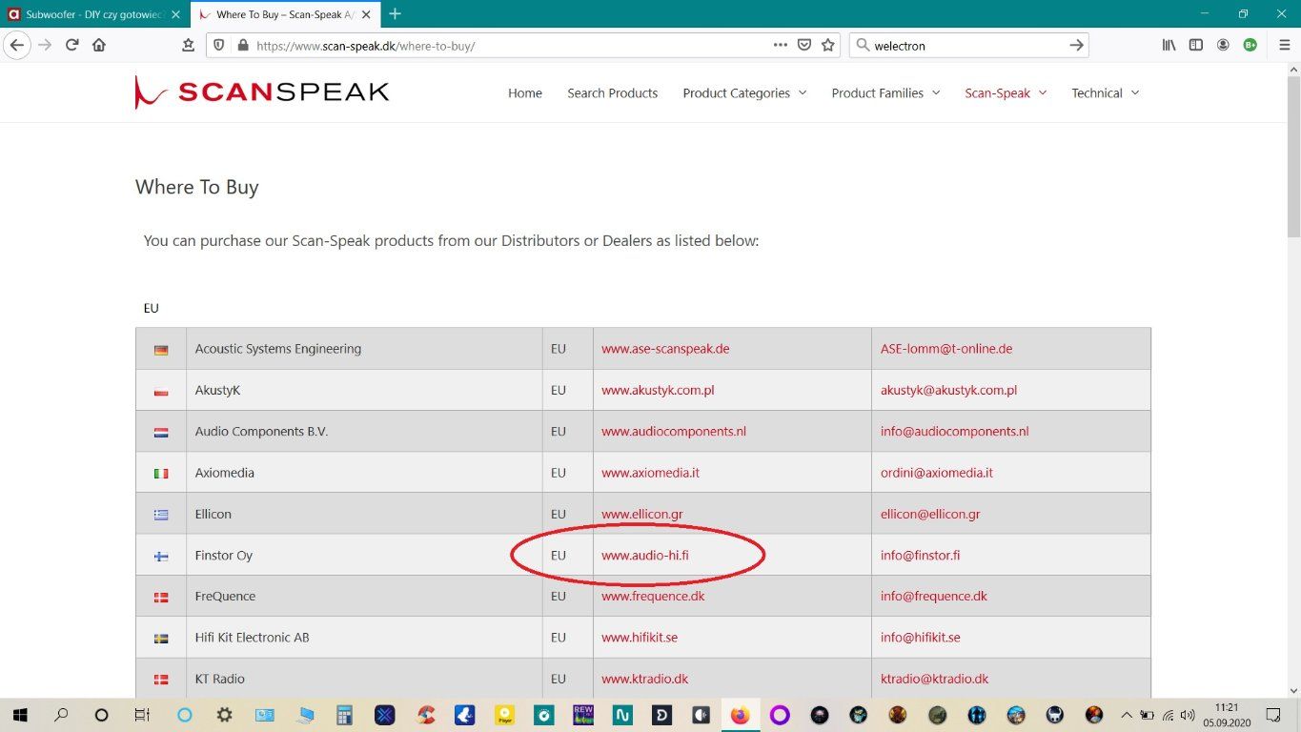Open the Windows Start menu
Image resolution: width=1301 pixels, height=732 pixels.
(x=19, y=714)
